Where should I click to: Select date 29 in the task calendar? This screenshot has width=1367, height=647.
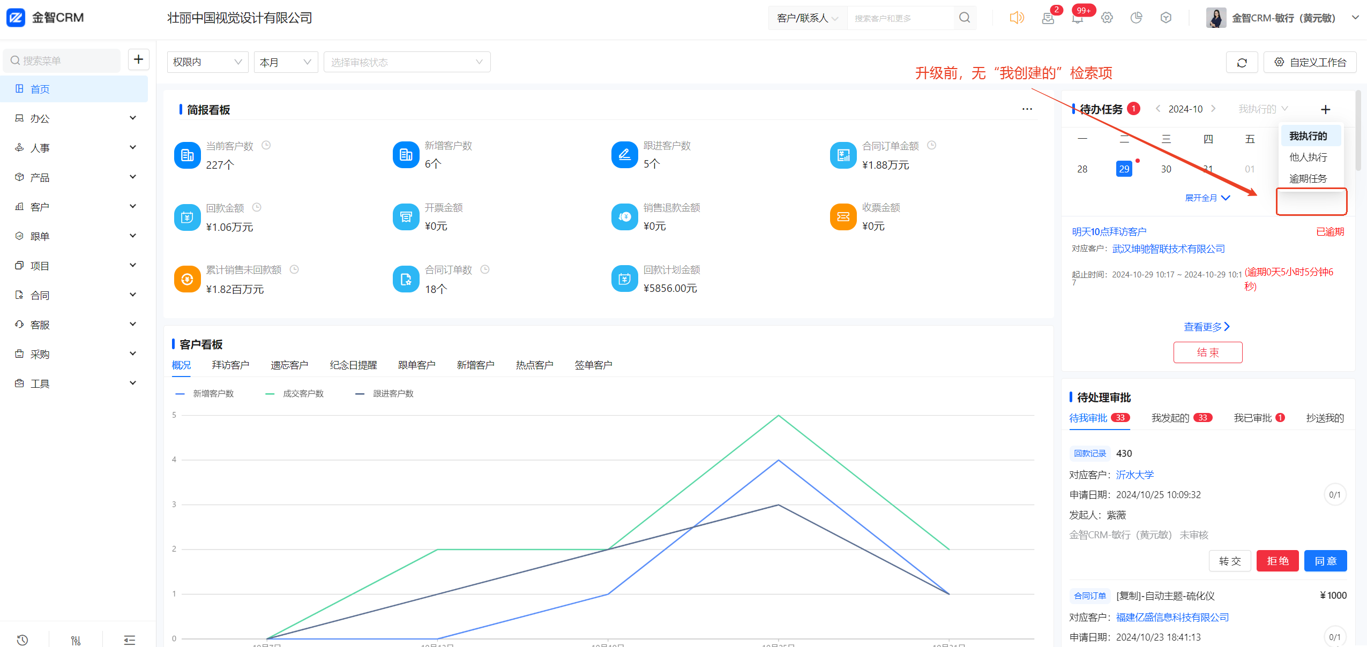pyautogui.click(x=1124, y=169)
